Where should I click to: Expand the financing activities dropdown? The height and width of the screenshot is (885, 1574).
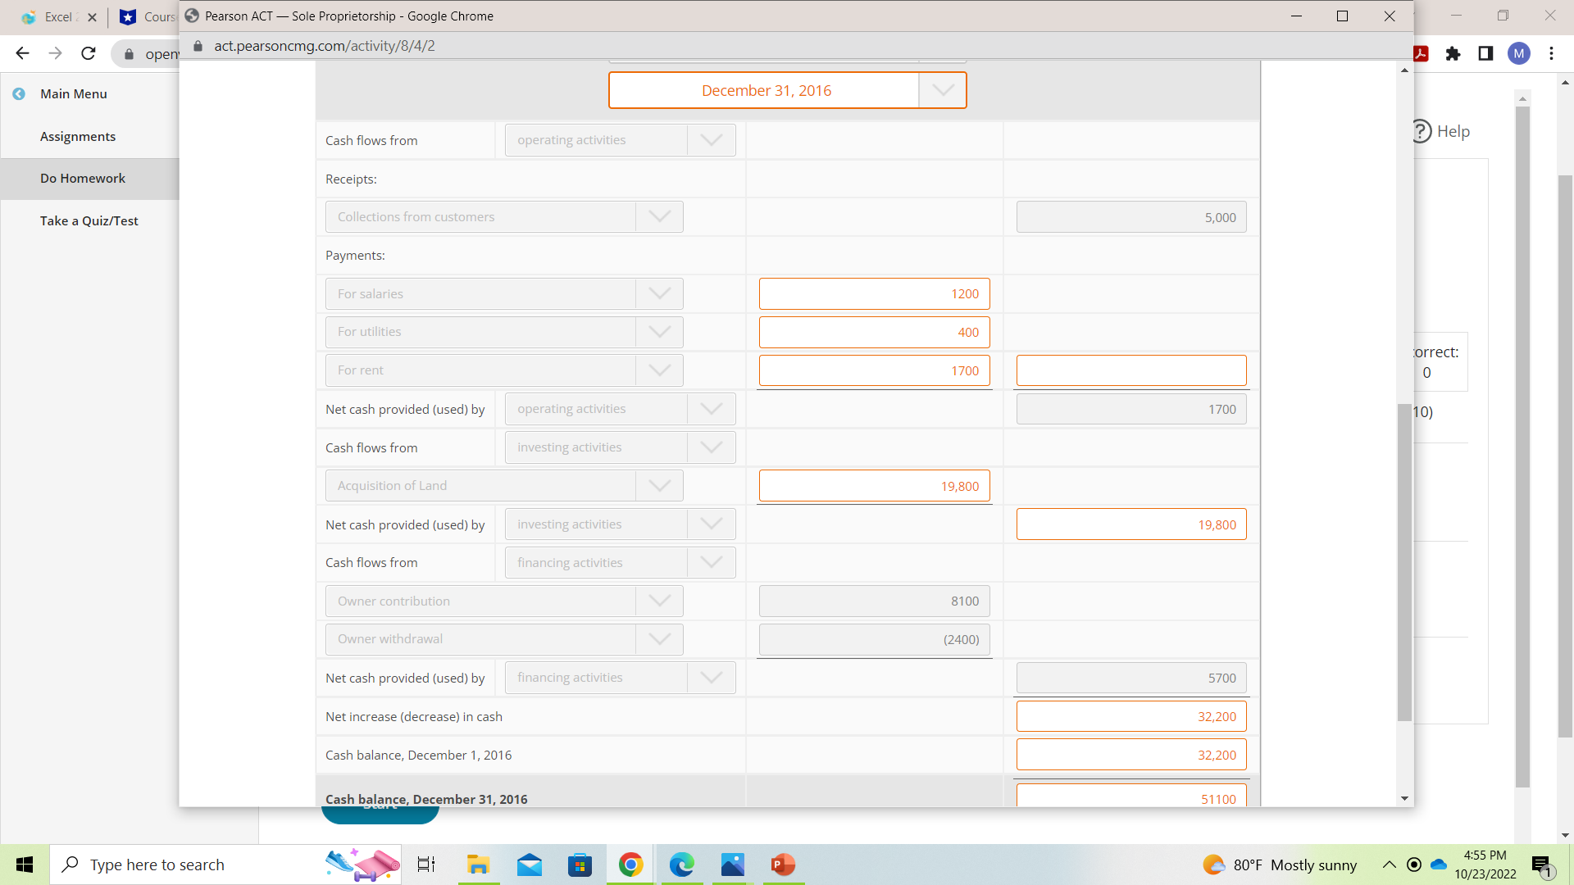click(x=712, y=562)
